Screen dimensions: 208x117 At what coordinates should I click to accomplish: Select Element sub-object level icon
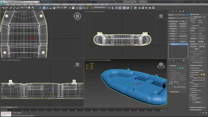183,68
